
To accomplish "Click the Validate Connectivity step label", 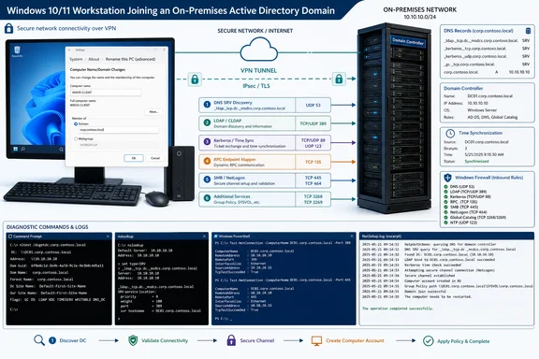I will [x=165, y=340].
